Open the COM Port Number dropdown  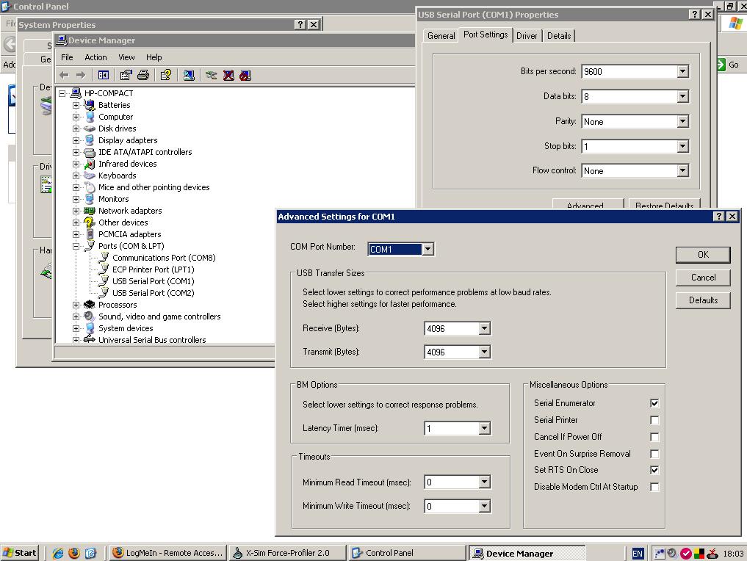(x=427, y=249)
